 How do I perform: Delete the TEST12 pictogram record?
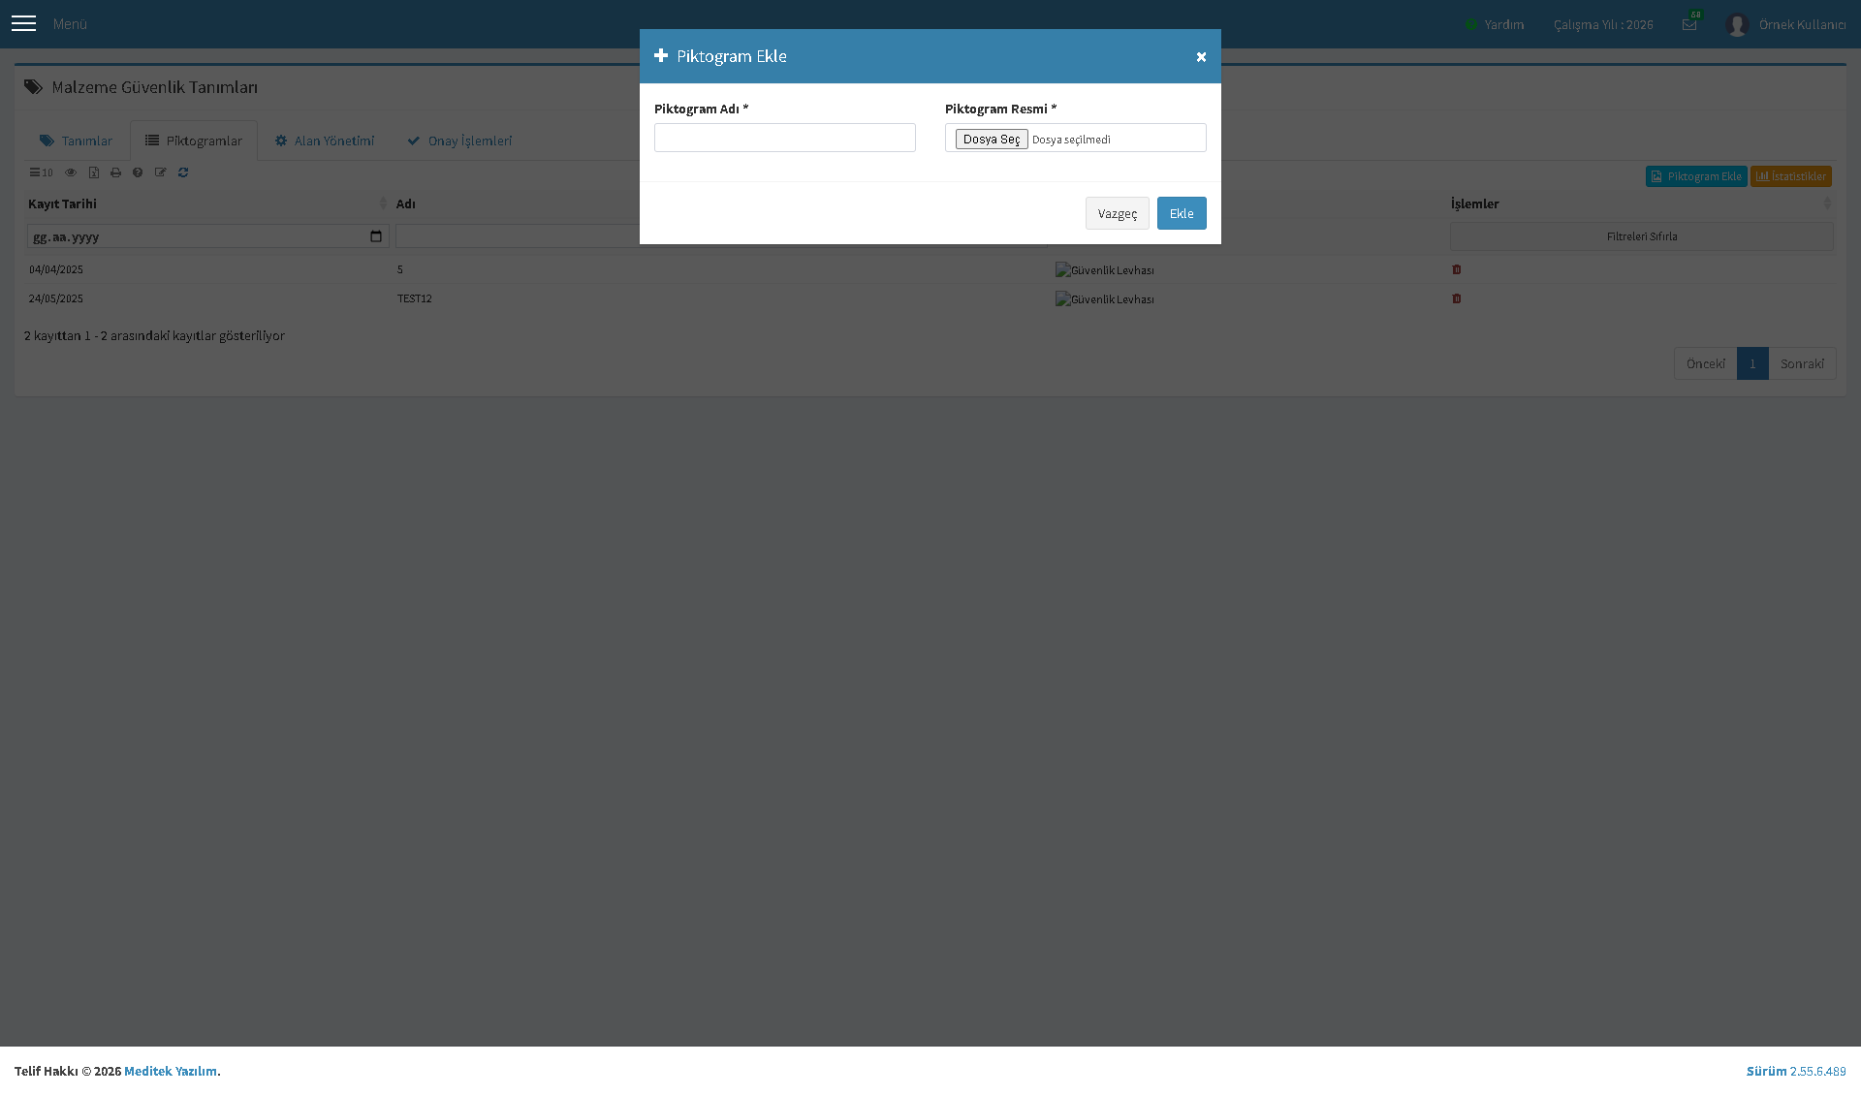point(1457,298)
